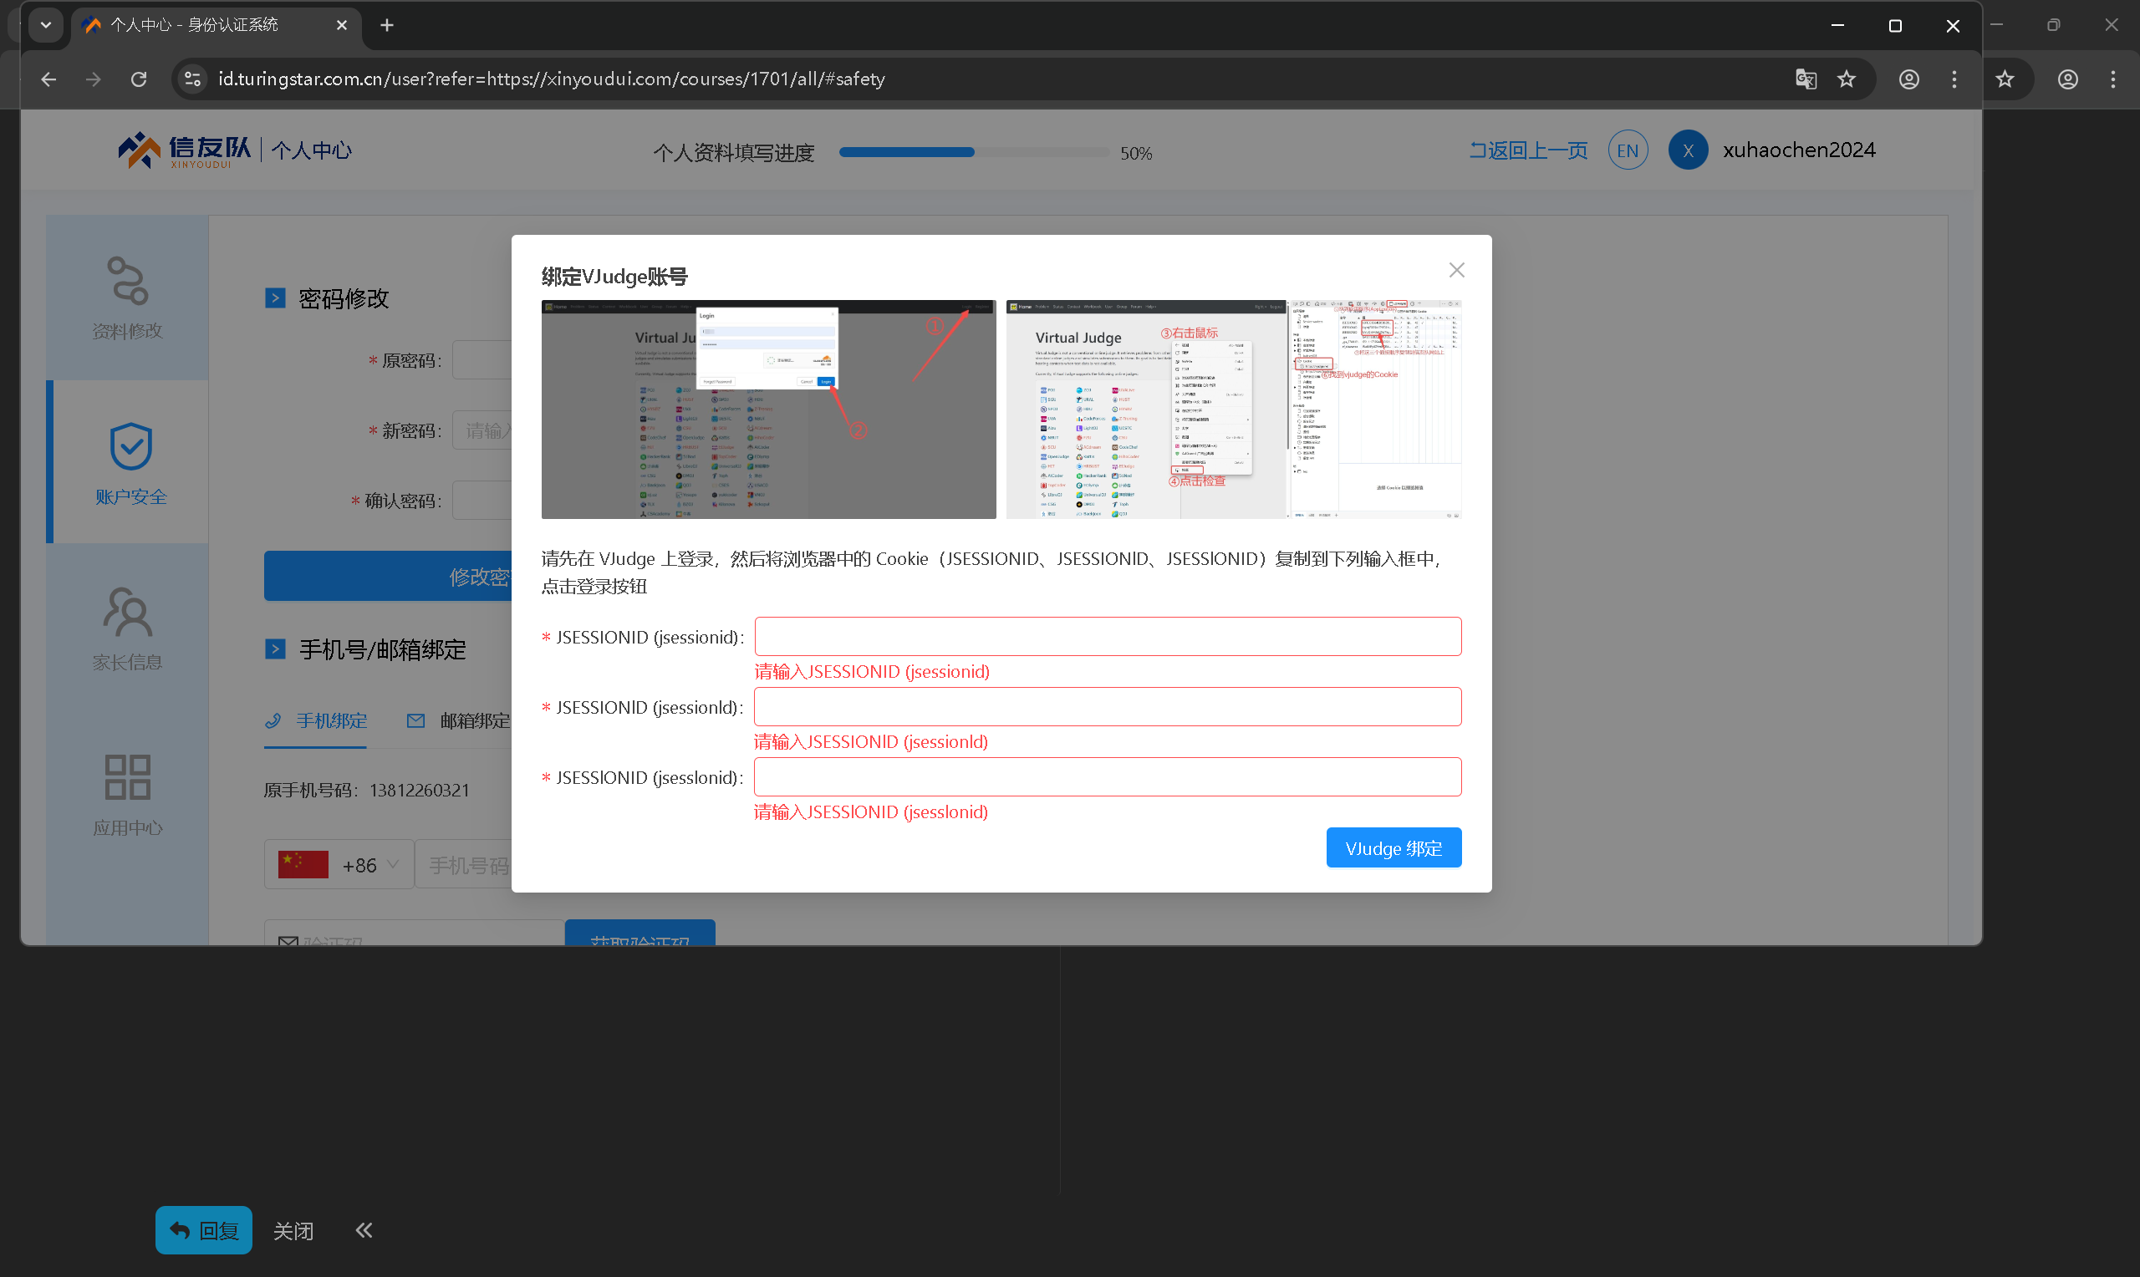
Task: Click the address bar URL
Action: click(x=552, y=79)
